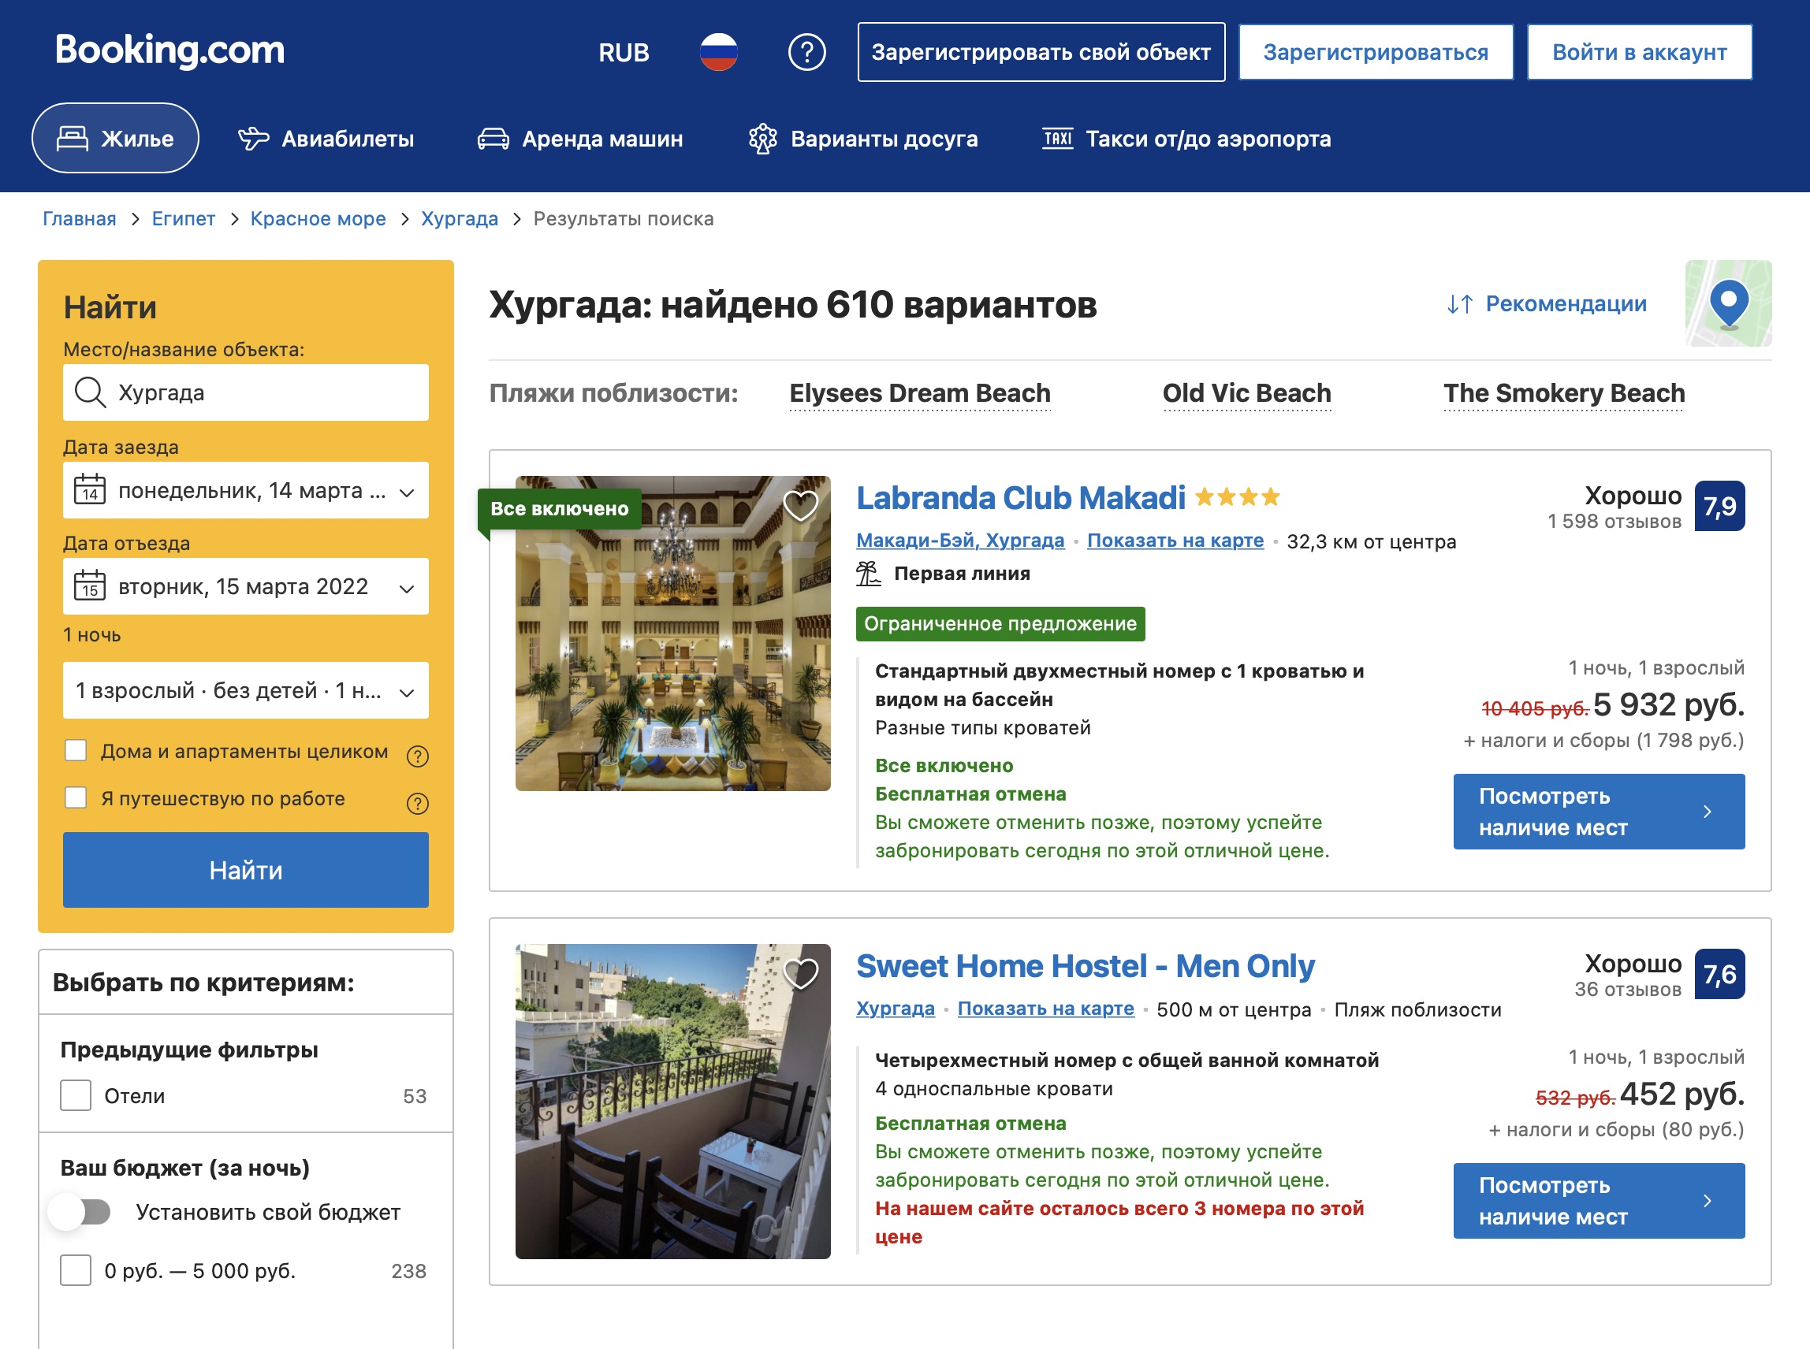Click the airplane icon in navigation
Image resolution: width=1810 pixels, height=1349 pixels.
tap(253, 139)
